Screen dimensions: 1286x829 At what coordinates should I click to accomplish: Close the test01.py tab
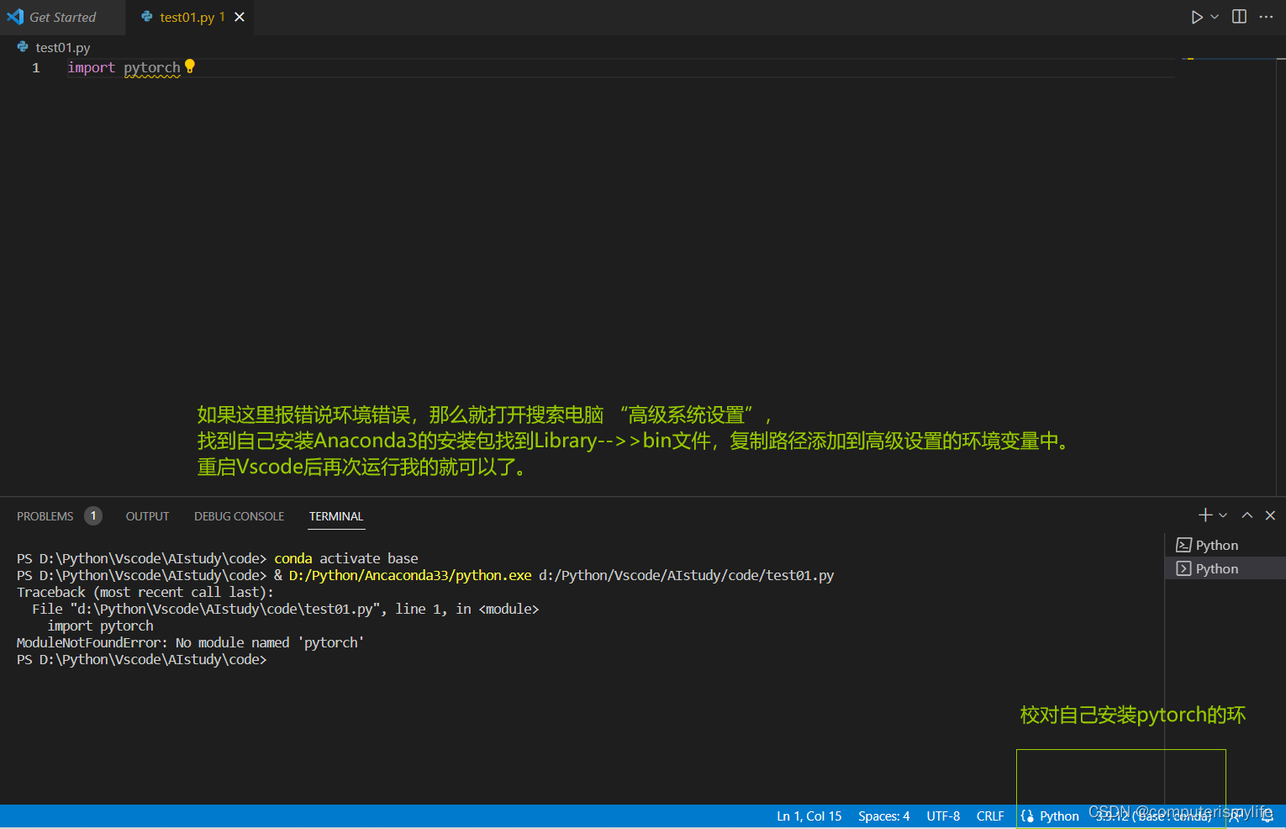pos(240,17)
